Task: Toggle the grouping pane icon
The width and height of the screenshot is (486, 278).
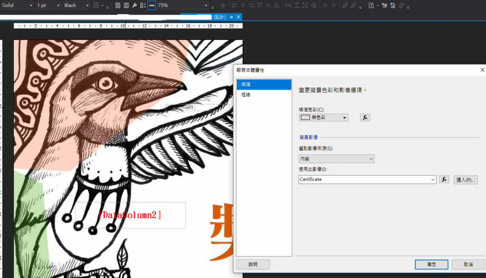Action: [x=143, y=5]
